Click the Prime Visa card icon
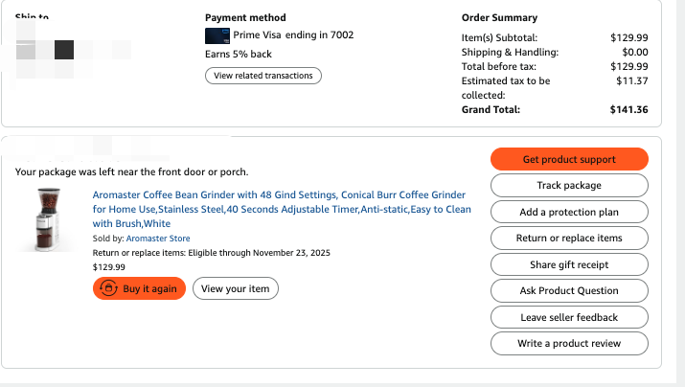The height and width of the screenshot is (387, 685). click(x=217, y=35)
